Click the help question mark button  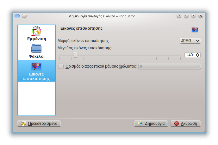[179, 16]
